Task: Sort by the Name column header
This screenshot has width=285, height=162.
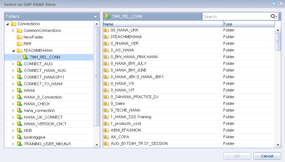Action: click(x=163, y=24)
